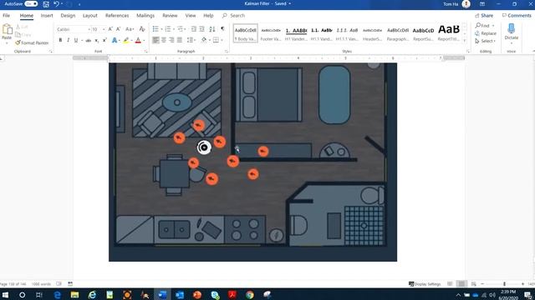Apply Bold formatting
535x300 pixels.
60,40
